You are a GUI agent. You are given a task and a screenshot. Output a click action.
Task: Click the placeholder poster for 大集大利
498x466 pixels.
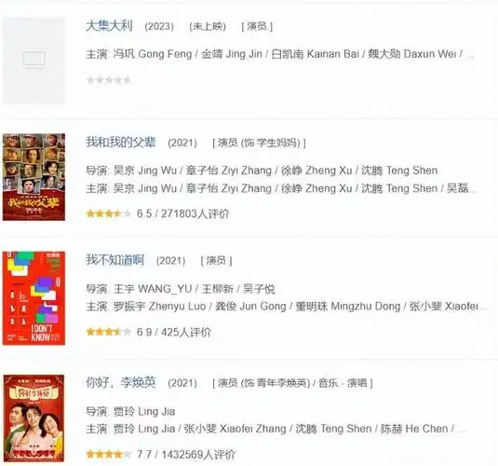34,62
